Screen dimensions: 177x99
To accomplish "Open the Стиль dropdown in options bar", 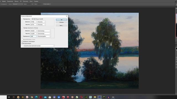I will coord(18,4).
